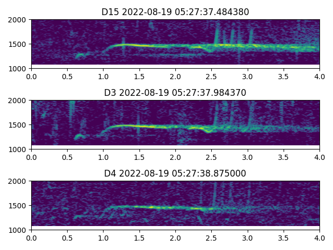Click the 1.5 x-axis tick under D4 plot
This screenshot has width=333, height=250.
[x=139, y=238]
